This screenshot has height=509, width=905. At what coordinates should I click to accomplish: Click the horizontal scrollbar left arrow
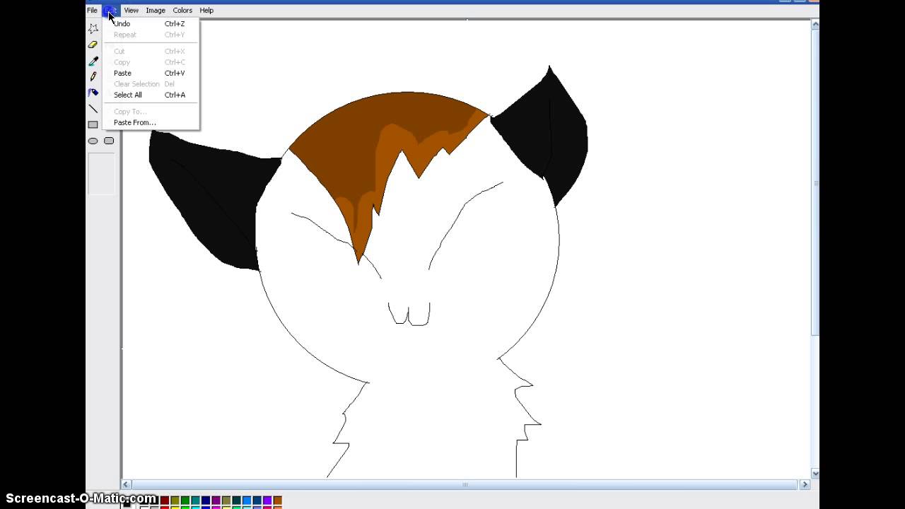point(126,484)
